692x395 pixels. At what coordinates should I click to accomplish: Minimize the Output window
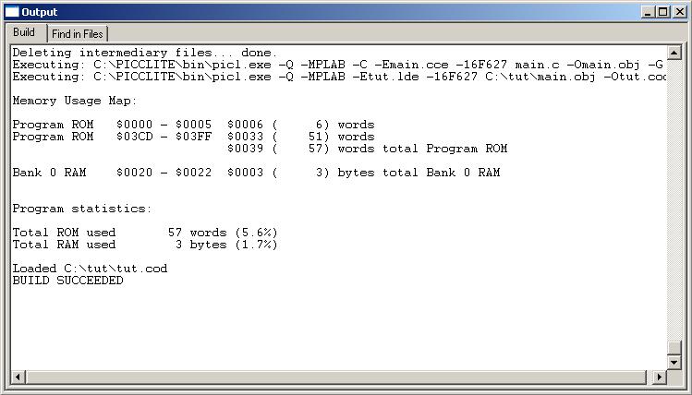click(x=648, y=12)
